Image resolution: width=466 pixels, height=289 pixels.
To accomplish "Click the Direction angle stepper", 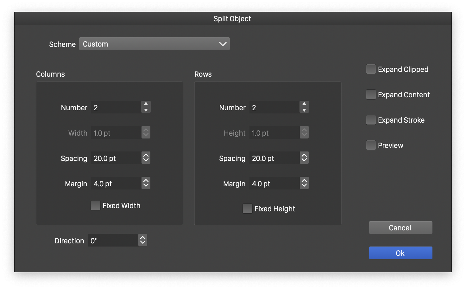I will 143,240.
